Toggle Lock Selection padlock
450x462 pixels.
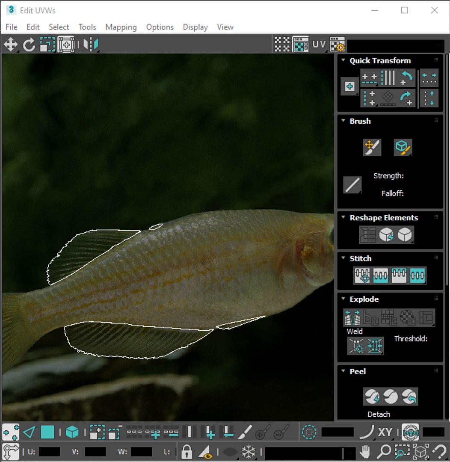point(187,452)
